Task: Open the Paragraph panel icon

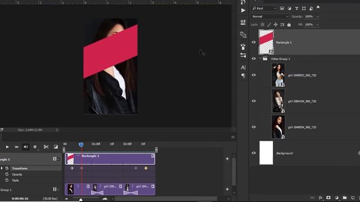Action: click(243, 76)
